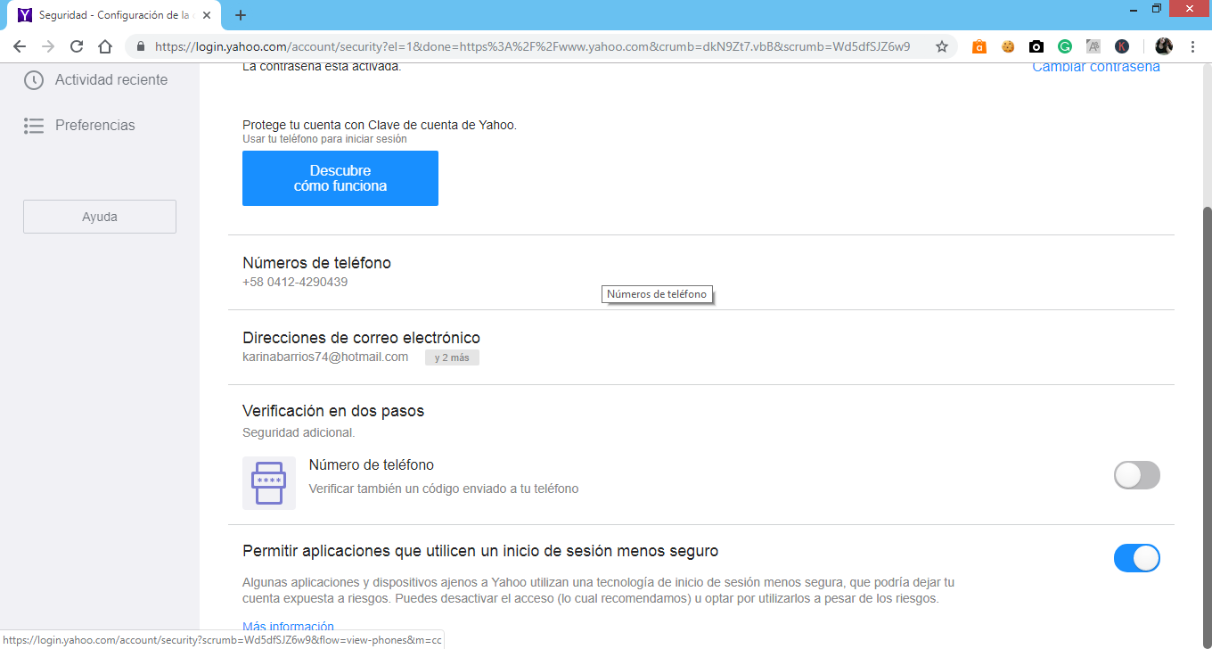The image size is (1212, 649).
Task: Click the Ayuda button
Action: pyautogui.click(x=100, y=217)
